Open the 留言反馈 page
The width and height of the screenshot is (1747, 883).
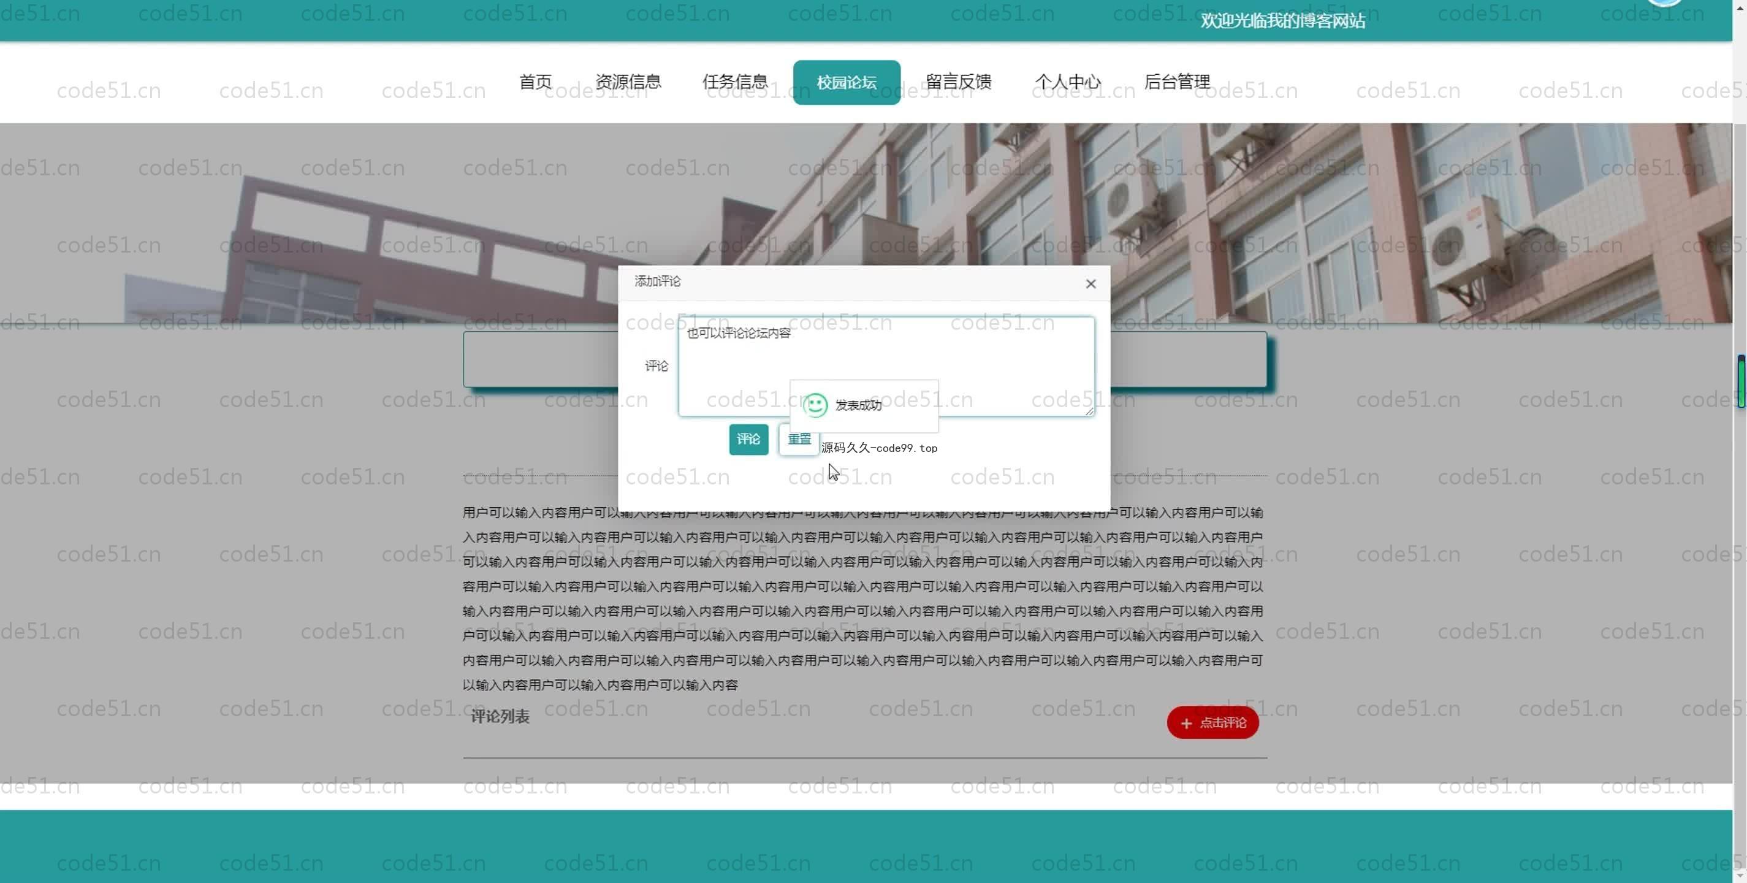[x=958, y=82]
